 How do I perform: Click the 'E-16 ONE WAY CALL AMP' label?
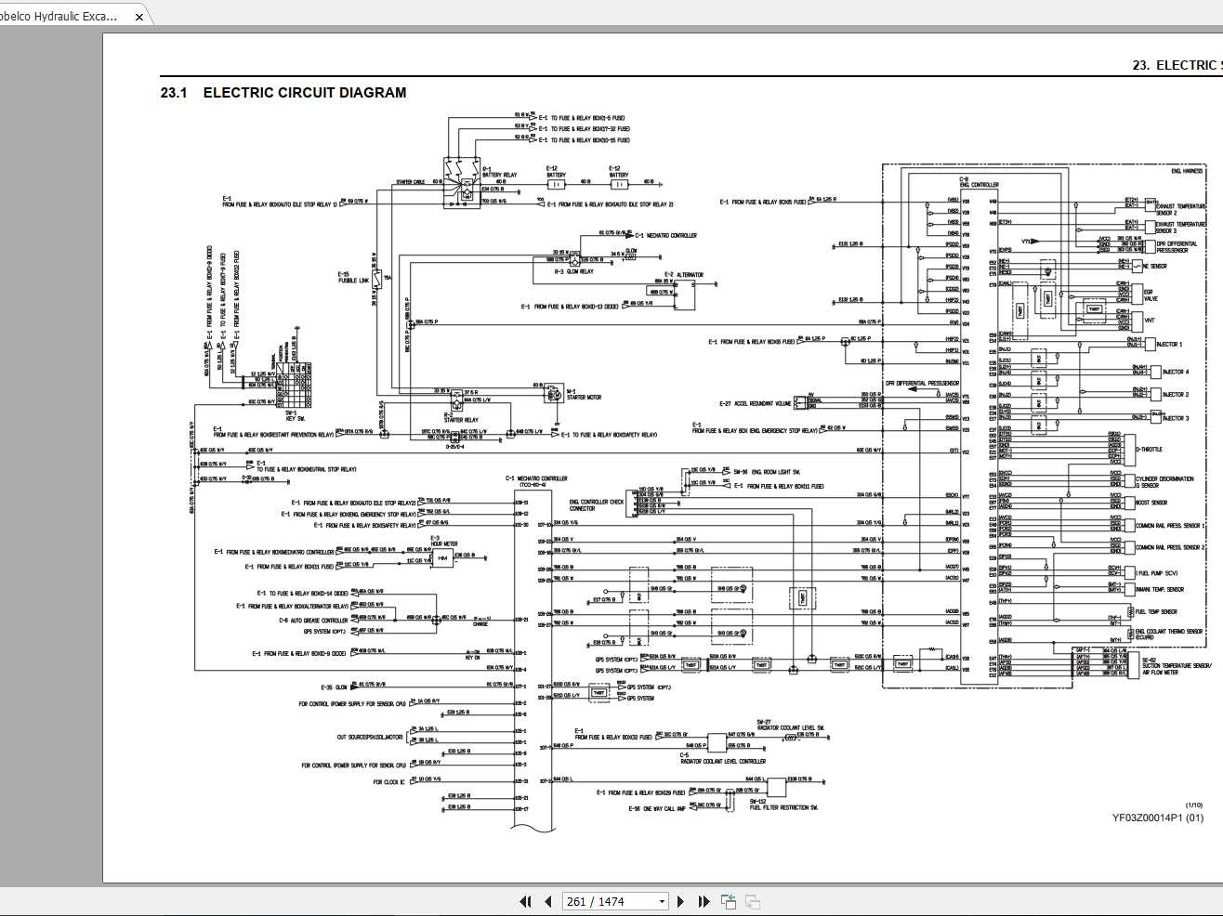(657, 808)
